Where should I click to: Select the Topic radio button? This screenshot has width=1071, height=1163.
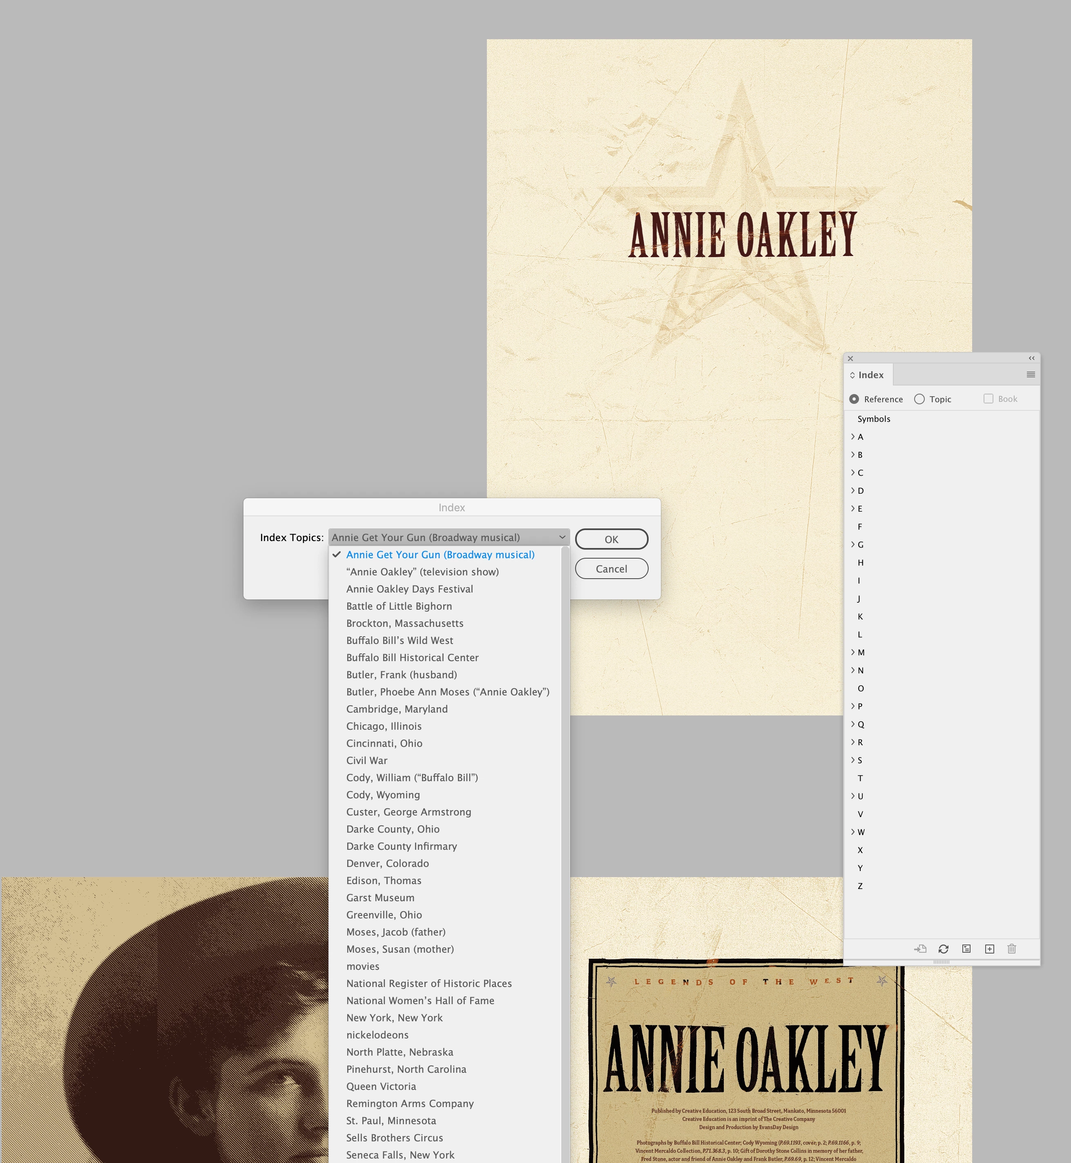[919, 399]
